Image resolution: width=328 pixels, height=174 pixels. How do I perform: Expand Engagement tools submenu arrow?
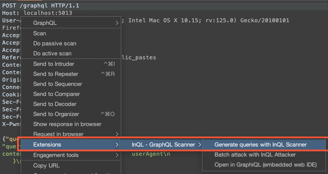(117, 155)
